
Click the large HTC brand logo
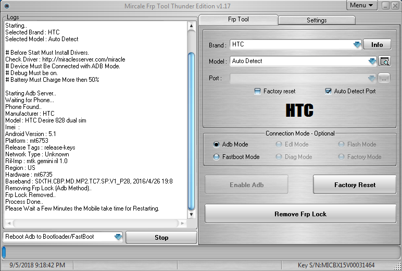pos(299,110)
